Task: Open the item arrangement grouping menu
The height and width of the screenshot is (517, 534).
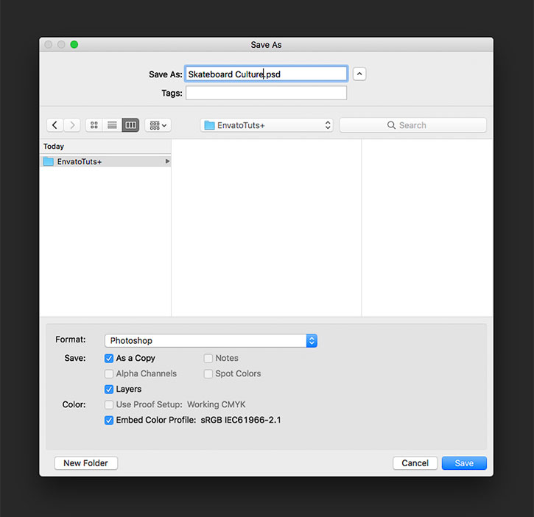Action: click(x=158, y=125)
